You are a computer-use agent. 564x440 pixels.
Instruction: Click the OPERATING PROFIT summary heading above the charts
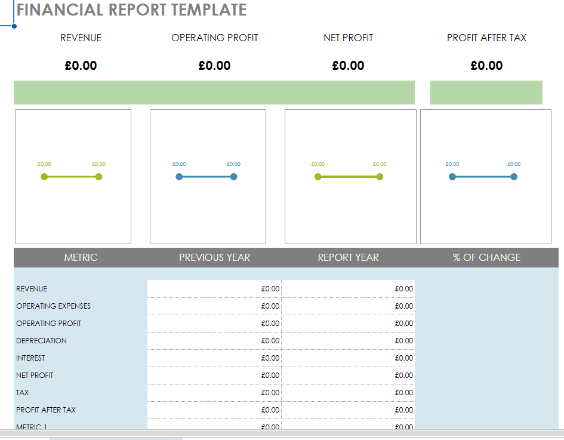tap(215, 38)
